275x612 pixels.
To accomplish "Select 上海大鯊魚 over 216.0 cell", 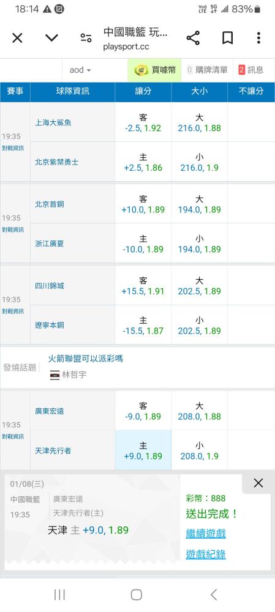I will [x=199, y=122].
